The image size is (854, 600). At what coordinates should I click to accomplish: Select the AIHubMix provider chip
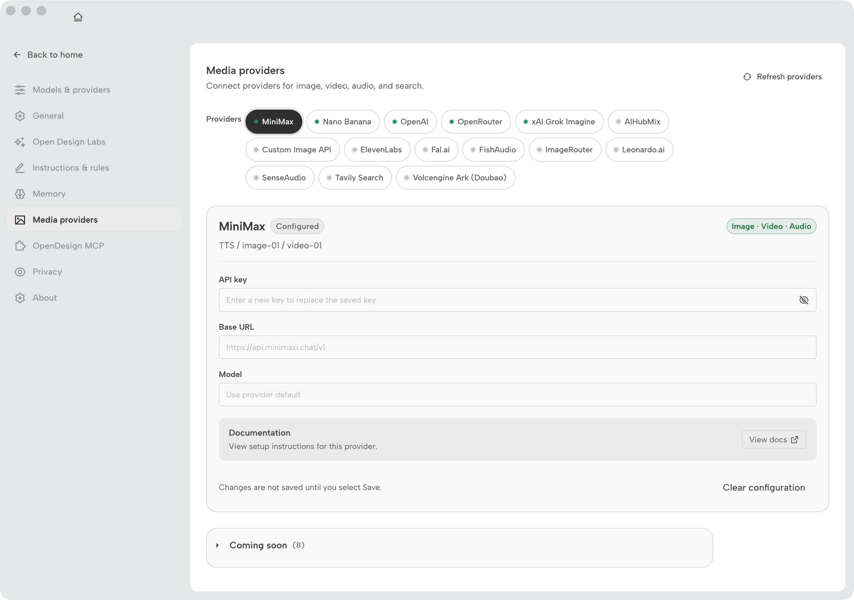pos(638,122)
